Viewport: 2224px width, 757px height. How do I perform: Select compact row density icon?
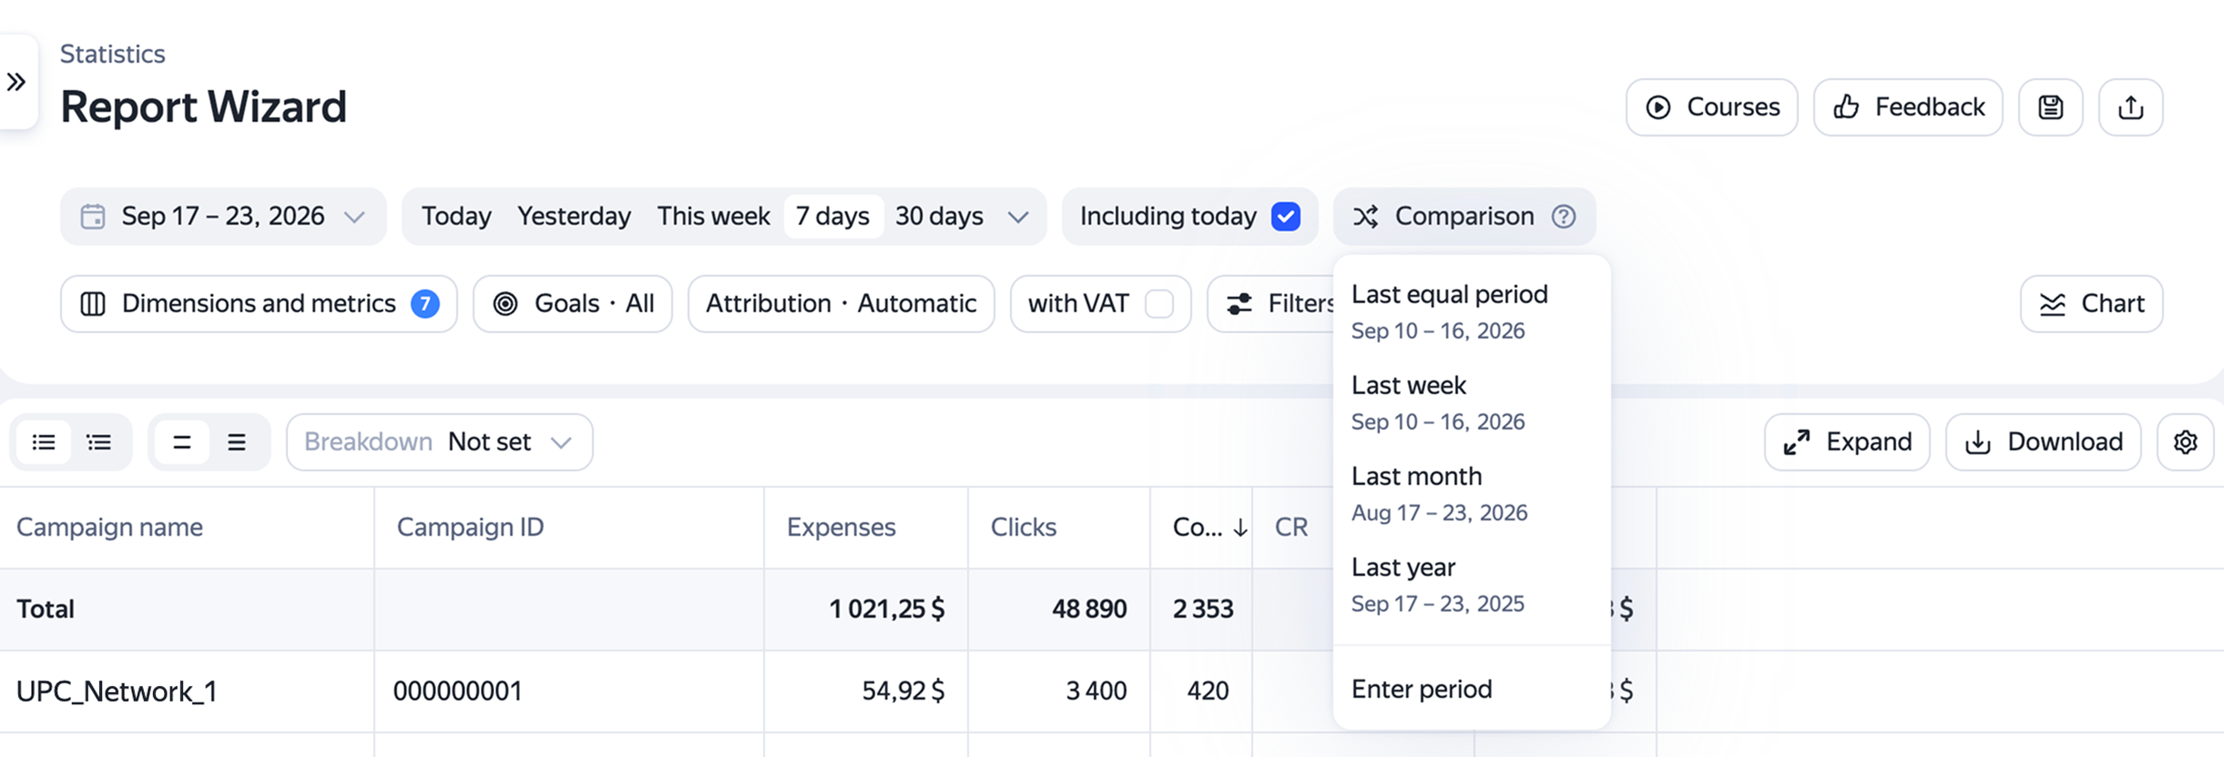pyautogui.click(x=182, y=442)
